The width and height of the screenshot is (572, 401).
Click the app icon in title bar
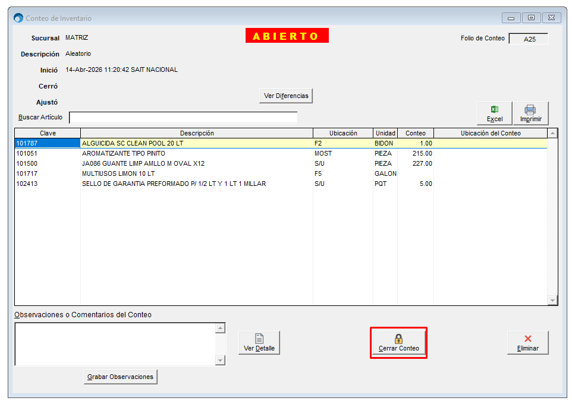[x=18, y=18]
